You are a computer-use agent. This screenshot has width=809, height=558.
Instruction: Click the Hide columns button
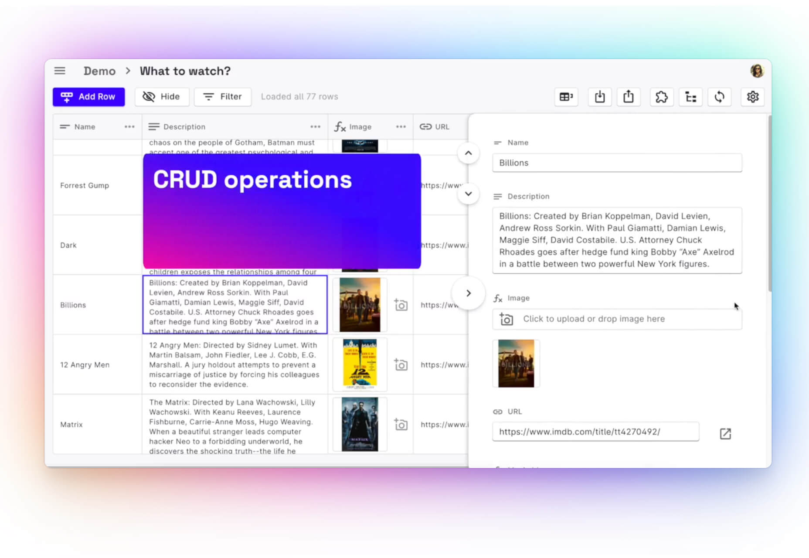[162, 97]
